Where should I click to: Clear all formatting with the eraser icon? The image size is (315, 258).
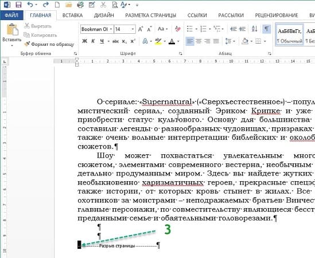[x=178, y=29]
